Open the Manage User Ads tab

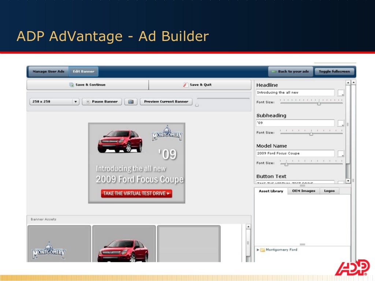[49, 71]
